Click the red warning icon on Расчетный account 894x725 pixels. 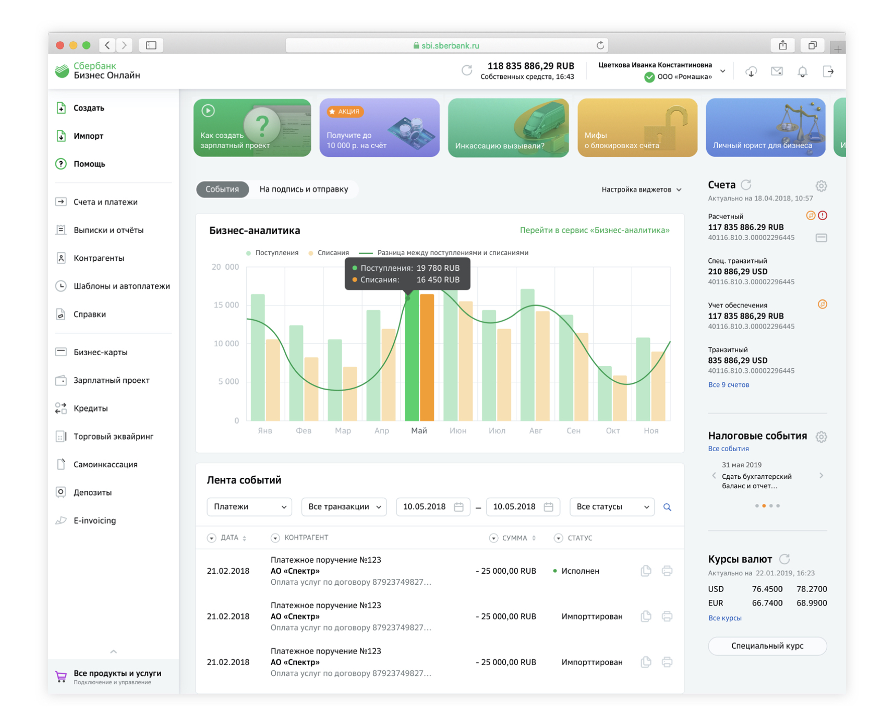pos(823,215)
